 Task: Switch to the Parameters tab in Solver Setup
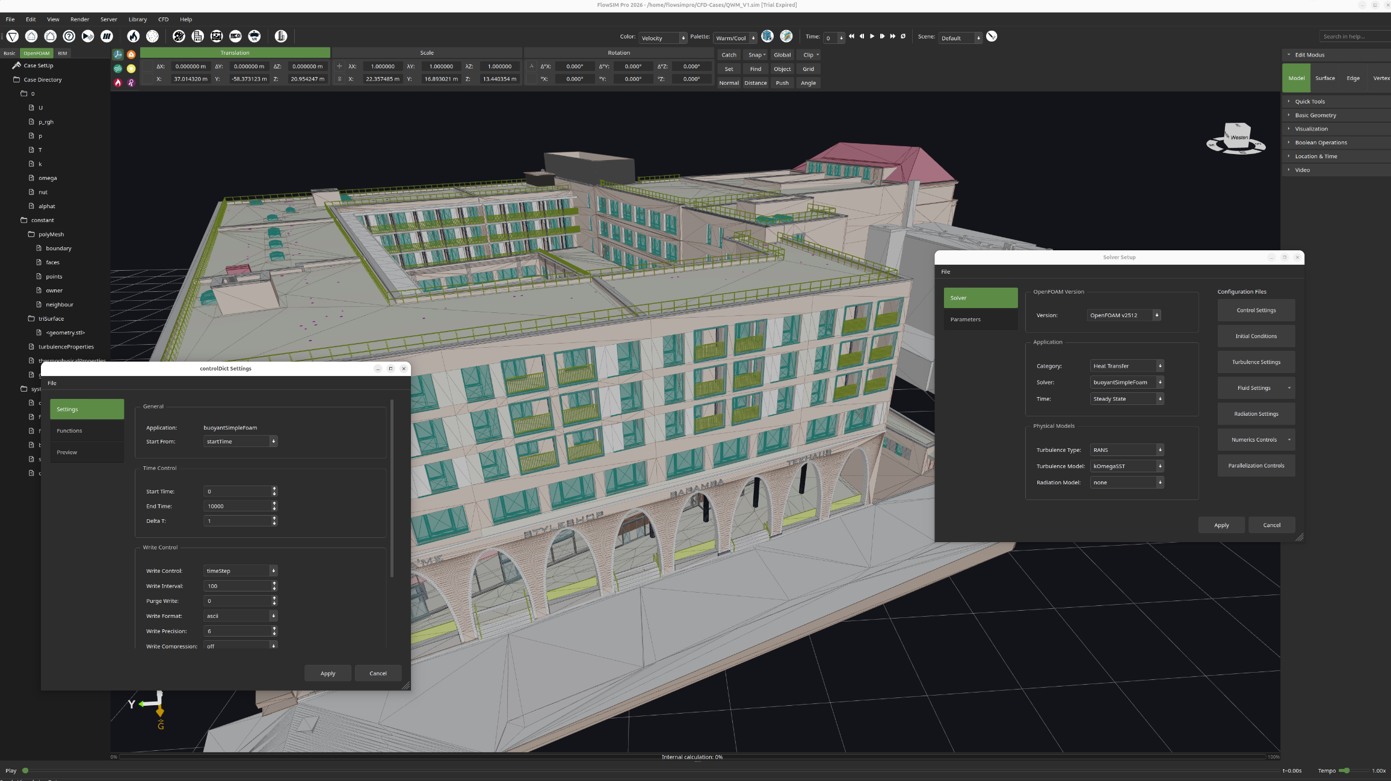[965, 319]
